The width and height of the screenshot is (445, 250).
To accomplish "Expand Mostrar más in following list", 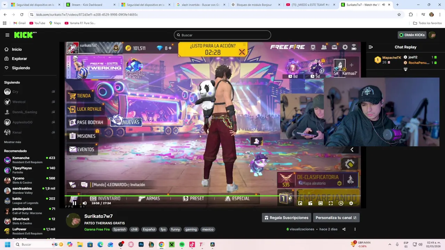I will pos(13,142).
